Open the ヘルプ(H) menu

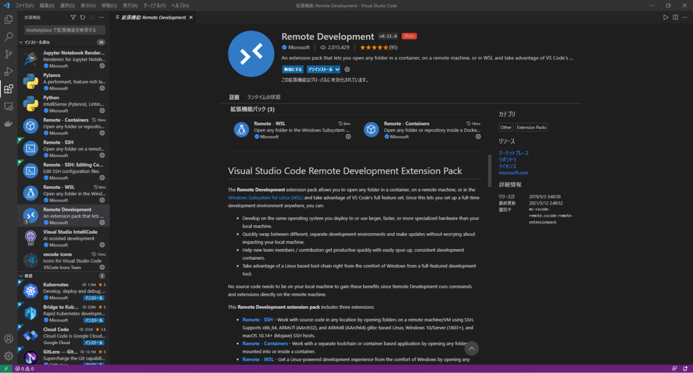(x=180, y=5)
